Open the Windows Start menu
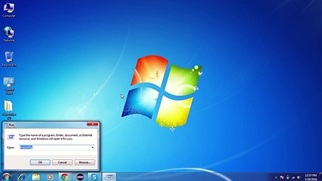The height and width of the screenshot is (181, 322). 7,177
